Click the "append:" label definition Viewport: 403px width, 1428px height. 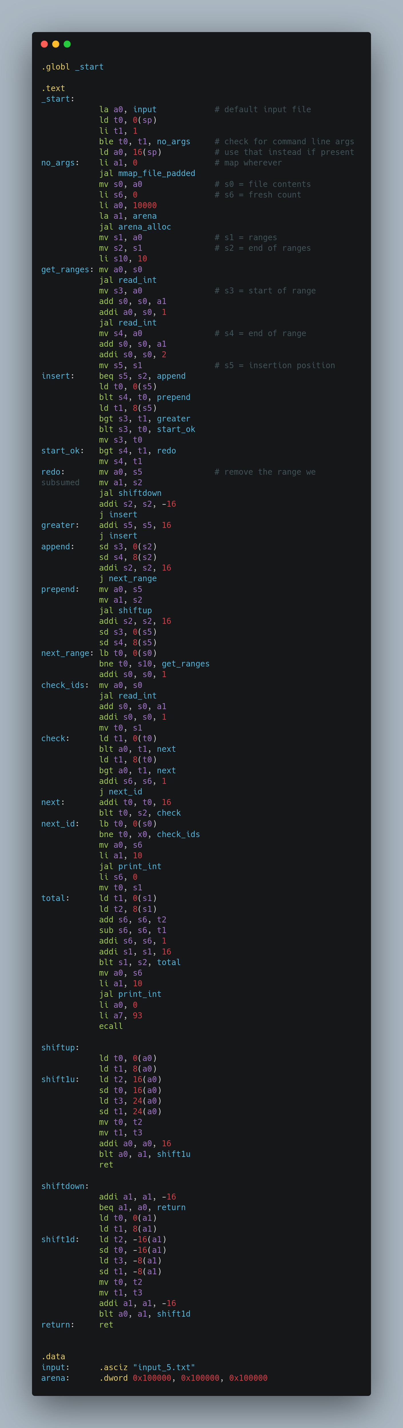tap(58, 547)
